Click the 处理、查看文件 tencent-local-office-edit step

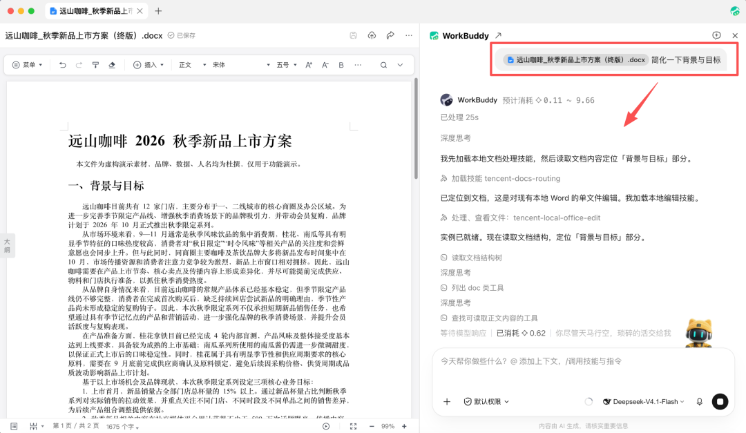[520, 218]
